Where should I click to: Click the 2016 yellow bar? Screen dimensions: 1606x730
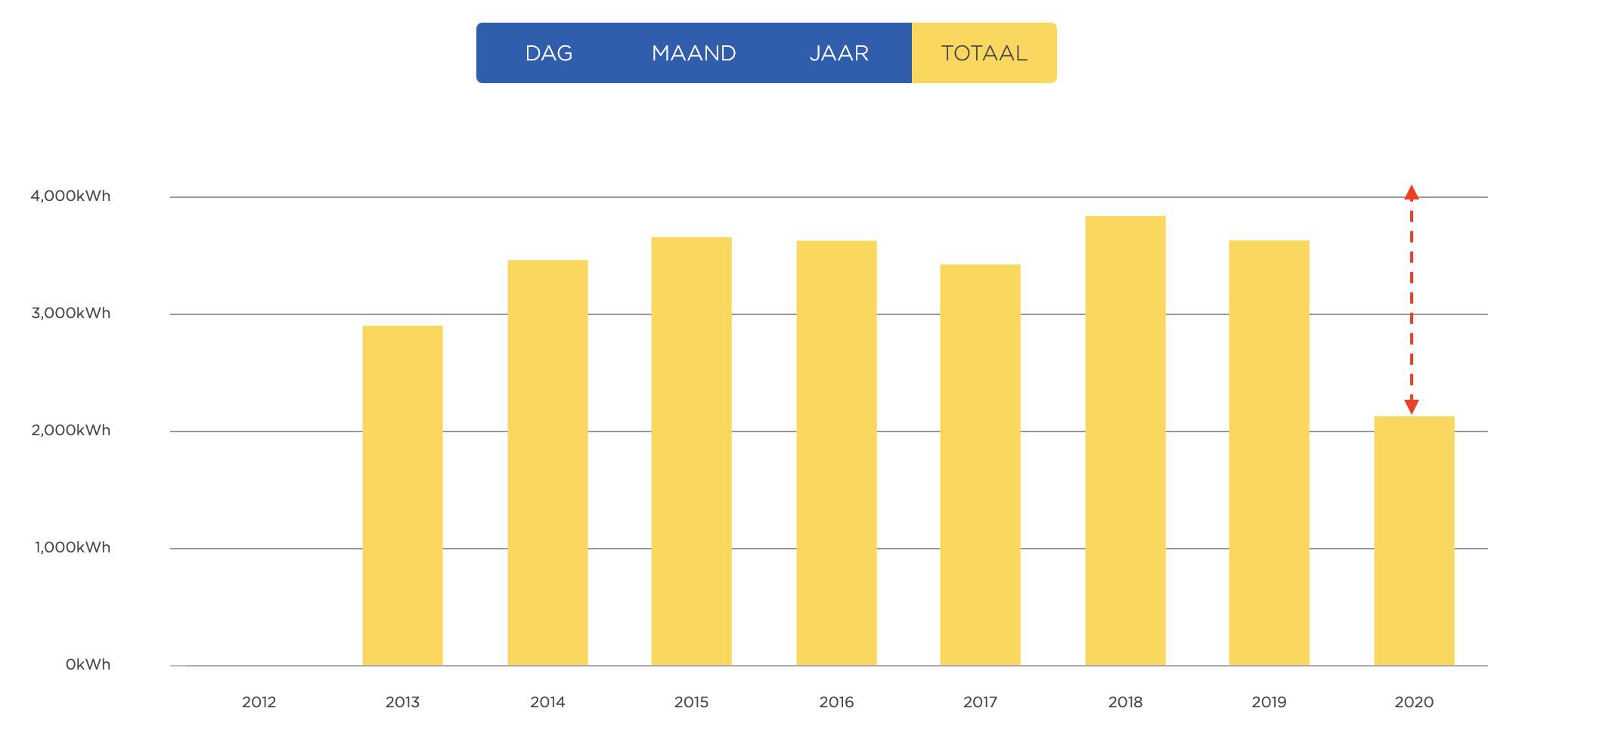[836, 453]
